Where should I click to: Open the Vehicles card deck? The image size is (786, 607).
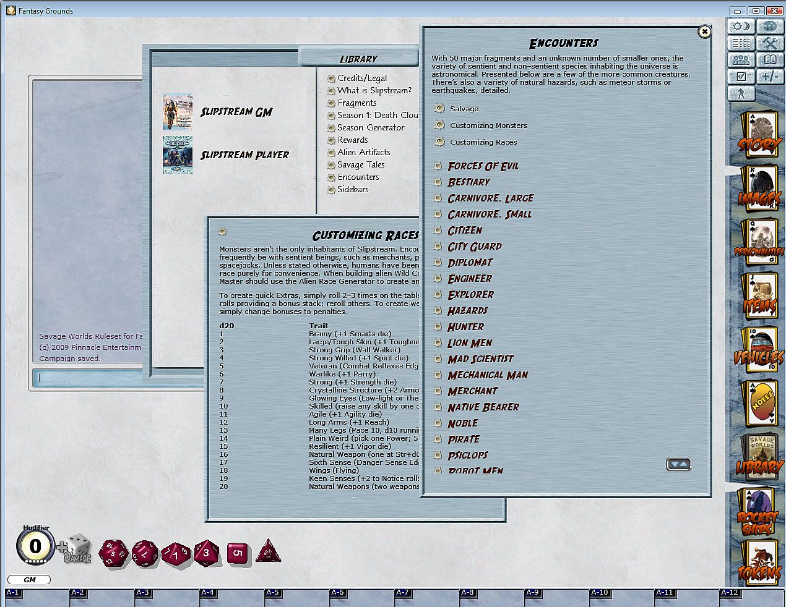pyautogui.click(x=759, y=350)
